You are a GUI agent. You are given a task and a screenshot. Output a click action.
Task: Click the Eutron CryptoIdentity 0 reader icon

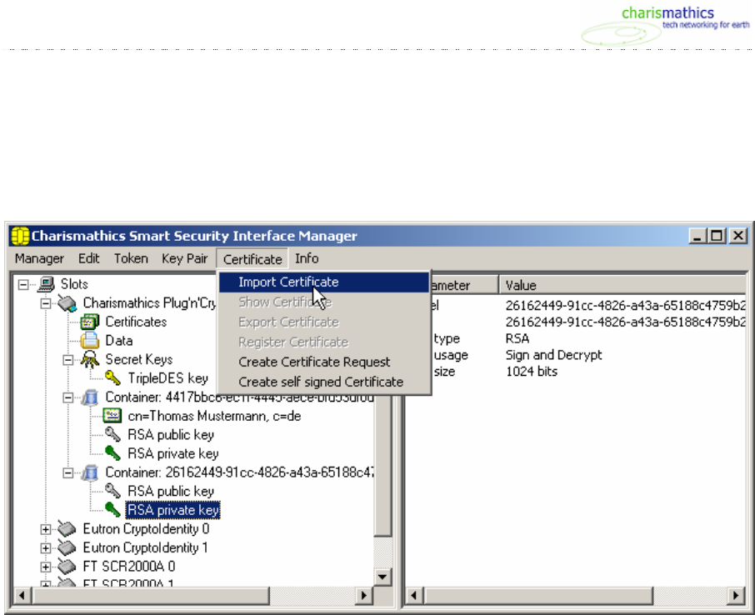click(67, 529)
